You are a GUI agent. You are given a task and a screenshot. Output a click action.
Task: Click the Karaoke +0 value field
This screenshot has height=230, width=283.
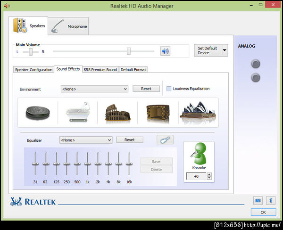coord(196,176)
